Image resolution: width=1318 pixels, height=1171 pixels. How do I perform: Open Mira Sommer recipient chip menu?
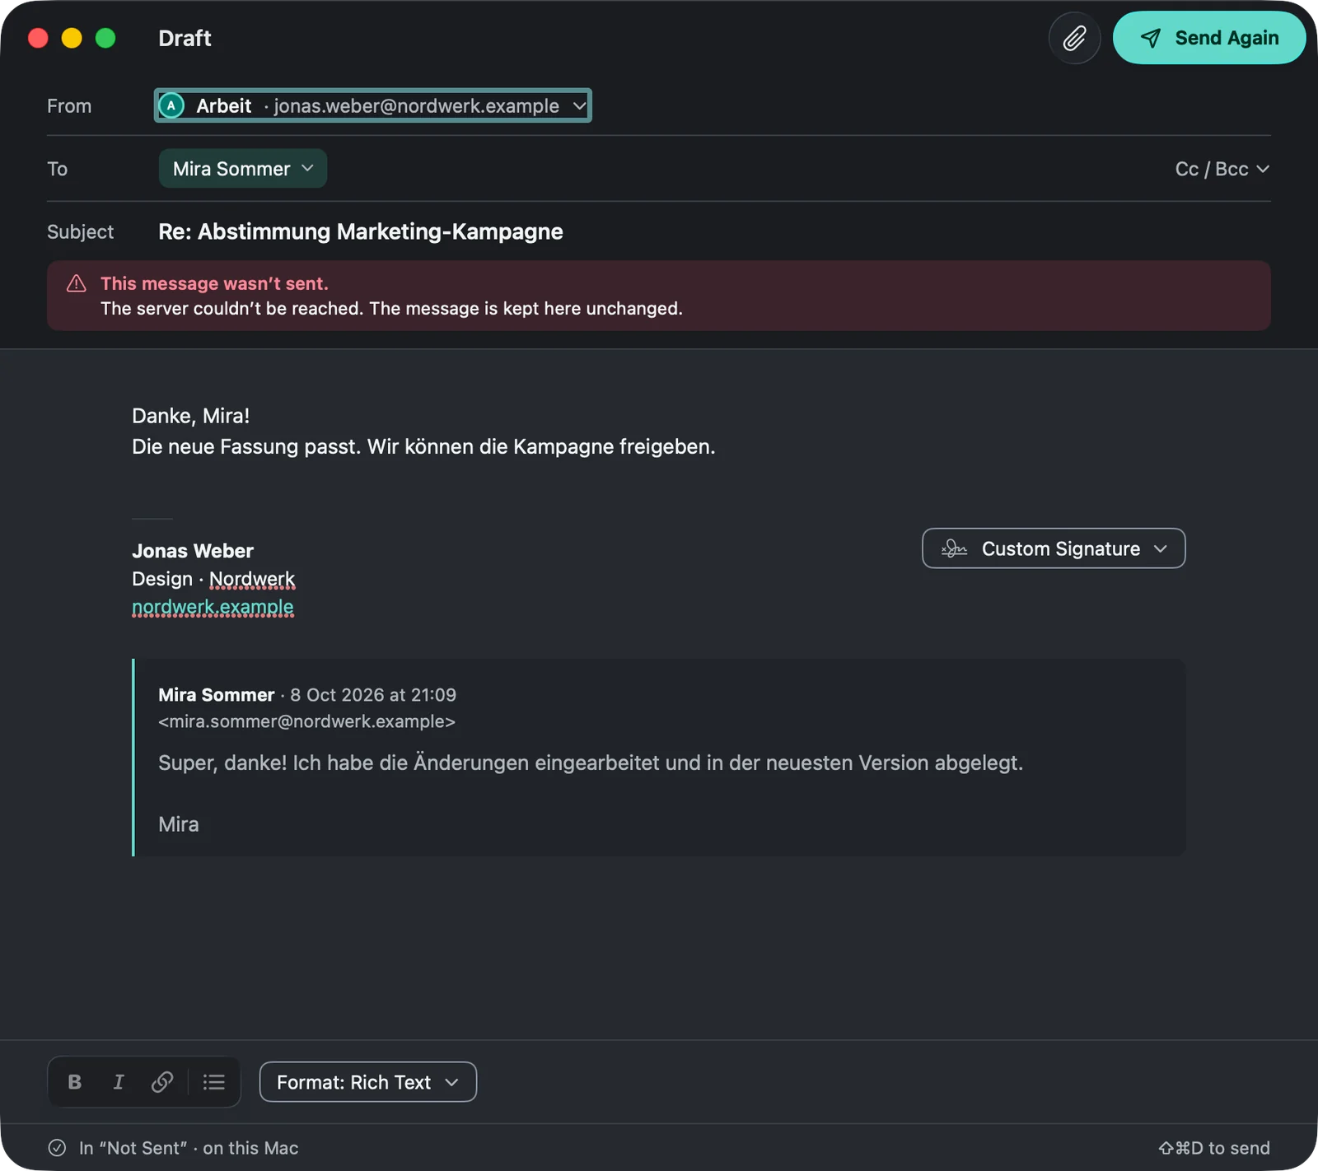point(243,169)
